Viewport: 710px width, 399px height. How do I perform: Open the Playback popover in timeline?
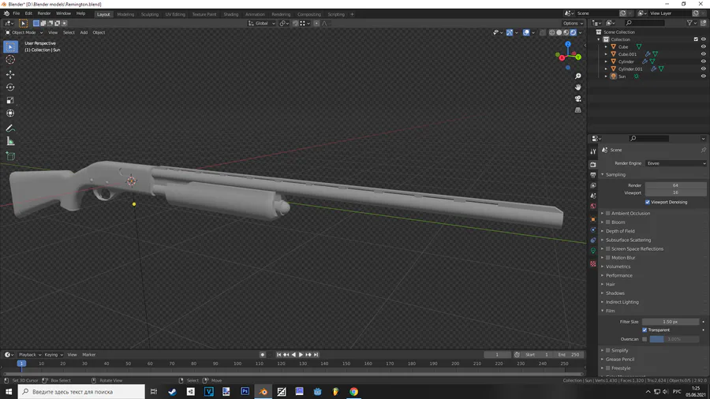click(29, 355)
